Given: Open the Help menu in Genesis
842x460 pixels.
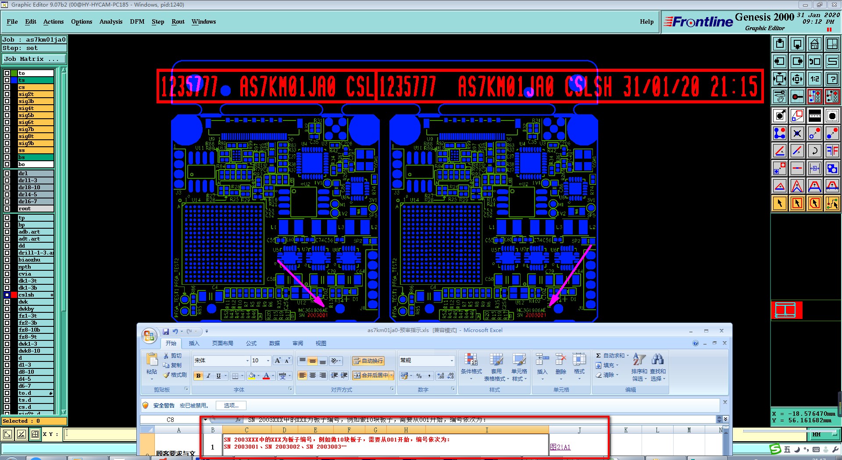Looking at the screenshot, I should pos(647,21).
